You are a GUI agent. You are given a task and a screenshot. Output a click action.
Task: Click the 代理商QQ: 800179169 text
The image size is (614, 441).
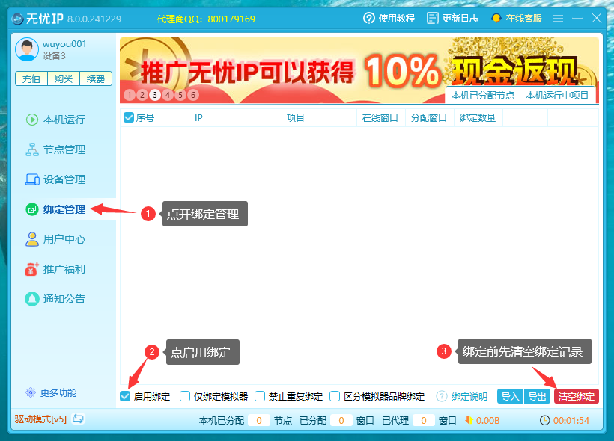click(206, 19)
